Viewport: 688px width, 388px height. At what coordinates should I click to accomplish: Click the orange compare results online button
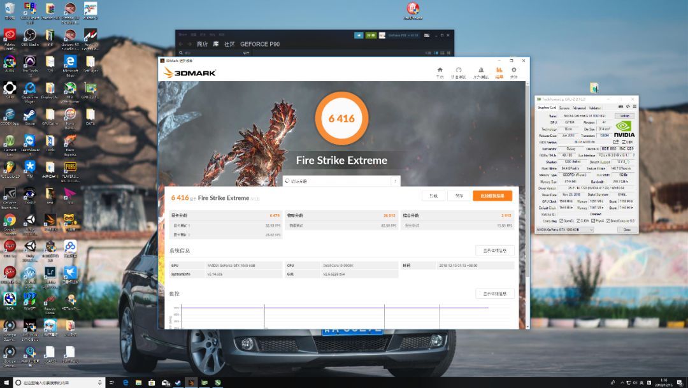[492, 196]
